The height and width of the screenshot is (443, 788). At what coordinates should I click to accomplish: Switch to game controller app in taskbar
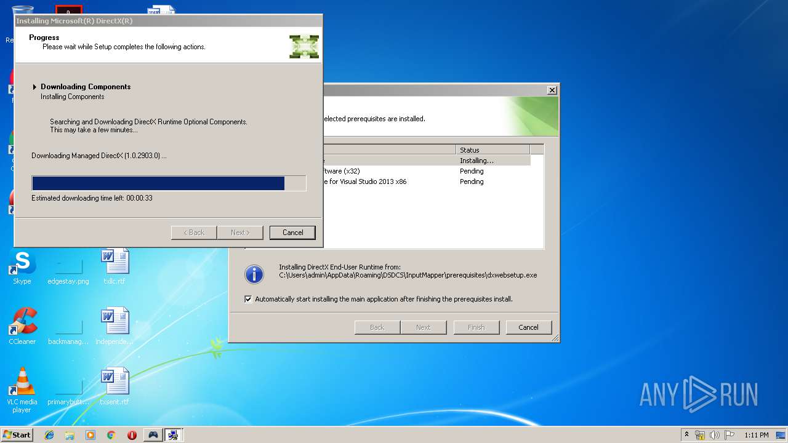tap(153, 435)
